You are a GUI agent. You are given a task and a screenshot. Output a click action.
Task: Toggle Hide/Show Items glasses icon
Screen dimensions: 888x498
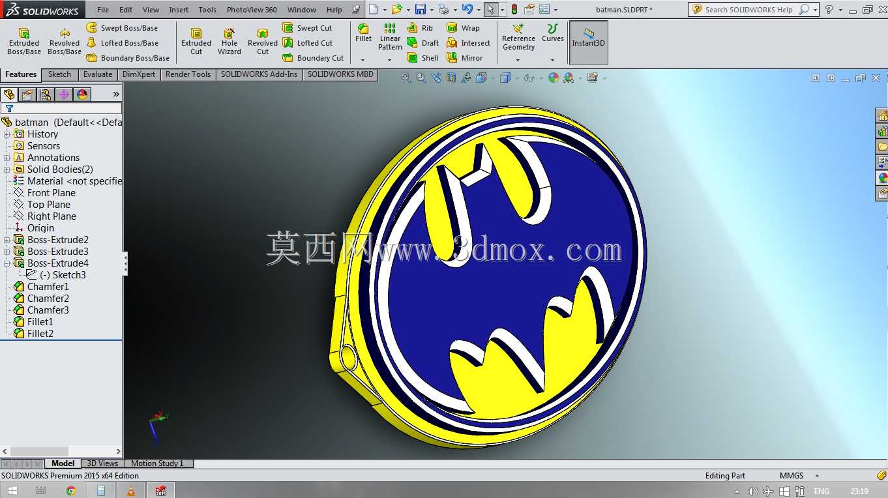point(529,78)
